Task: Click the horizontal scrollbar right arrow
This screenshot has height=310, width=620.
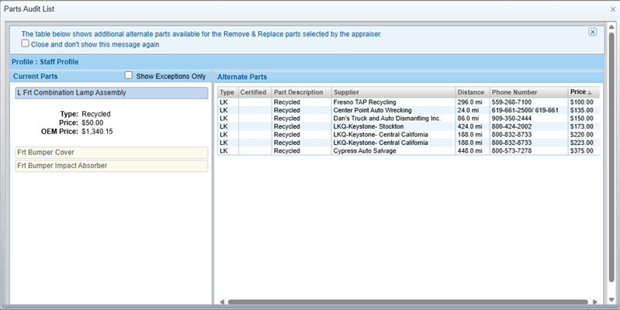Action: coord(595,302)
